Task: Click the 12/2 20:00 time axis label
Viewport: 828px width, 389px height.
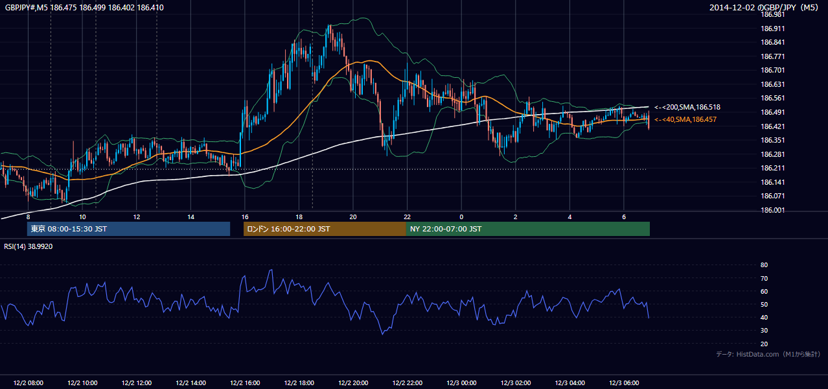Action: click(x=352, y=383)
